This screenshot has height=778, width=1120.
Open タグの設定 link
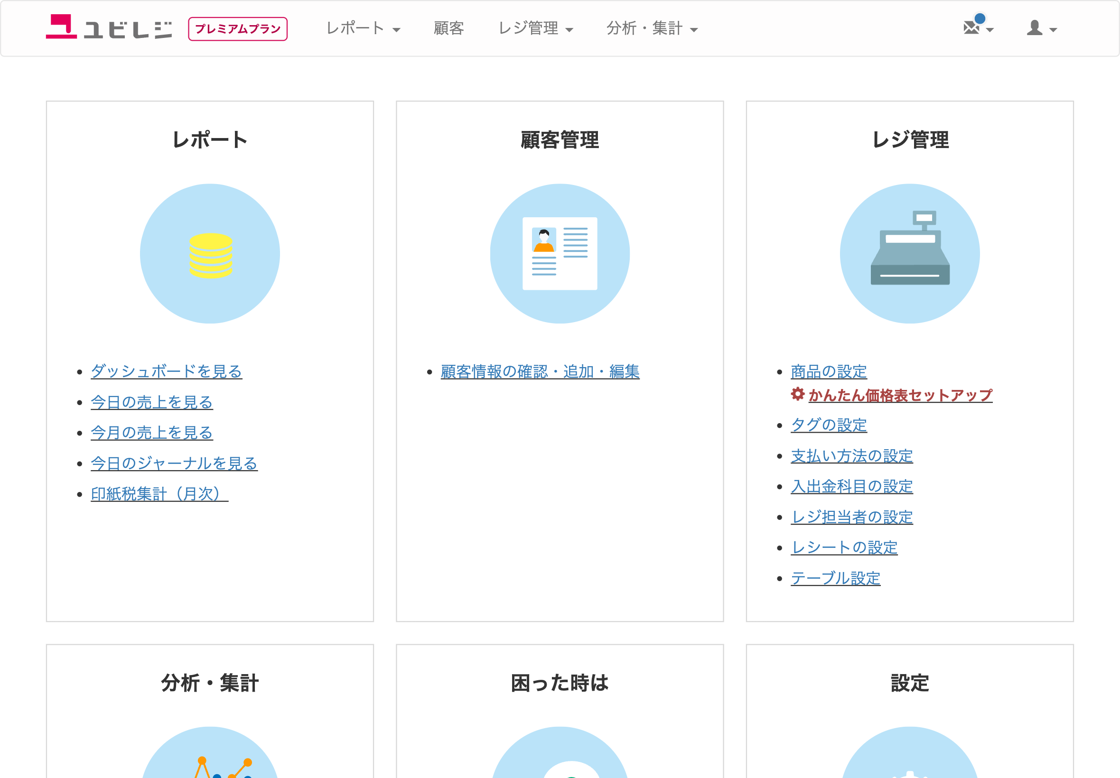tap(829, 425)
